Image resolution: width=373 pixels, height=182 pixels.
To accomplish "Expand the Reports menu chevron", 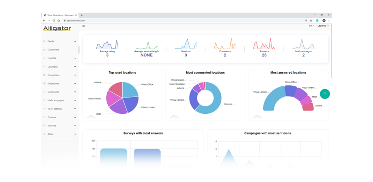I will (75, 58).
